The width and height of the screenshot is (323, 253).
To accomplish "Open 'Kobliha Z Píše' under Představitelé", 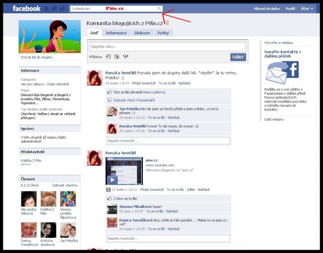I will (x=31, y=161).
